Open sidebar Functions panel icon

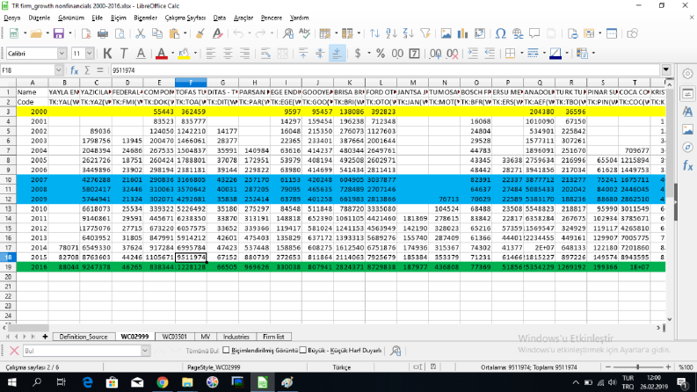(x=687, y=166)
